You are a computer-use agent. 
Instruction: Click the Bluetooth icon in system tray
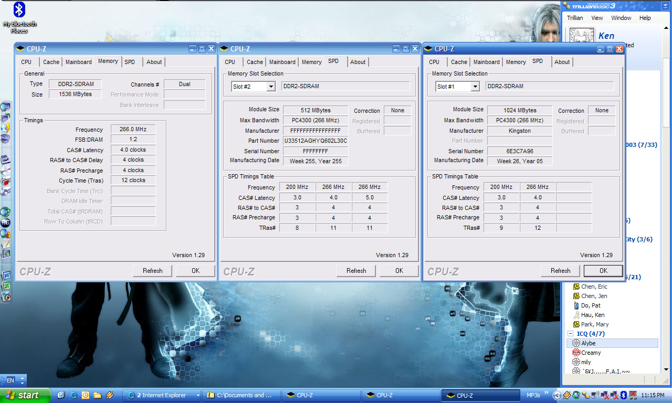(x=624, y=395)
